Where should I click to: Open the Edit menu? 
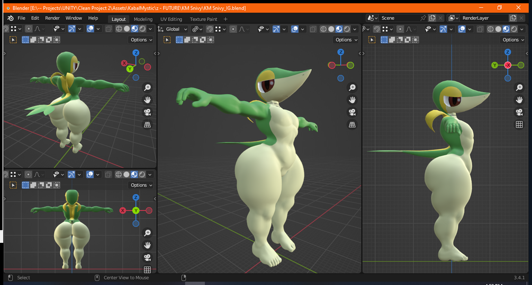35,18
